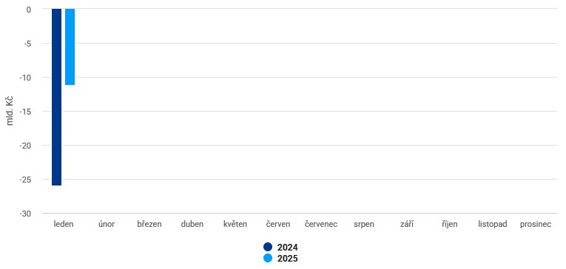The height and width of the screenshot is (269, 566).
Task: Click the květen month axis label
Action: 235,224
